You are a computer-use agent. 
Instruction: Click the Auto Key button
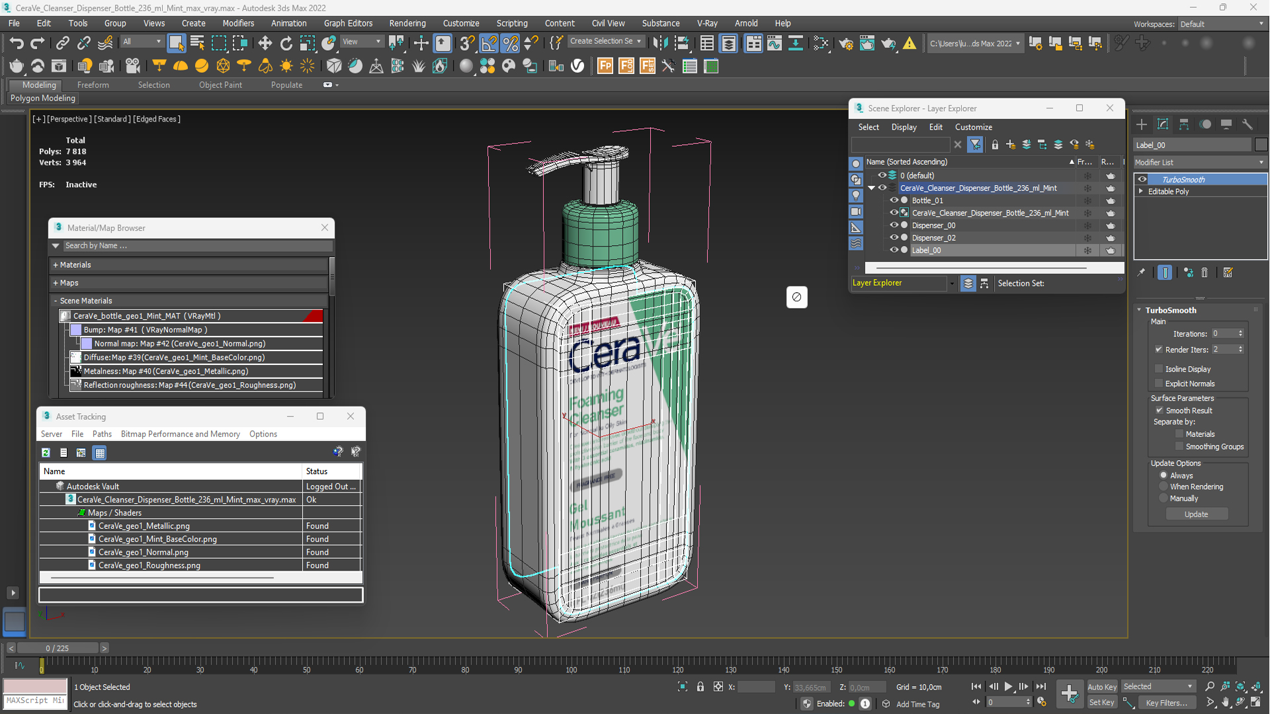1101,687
